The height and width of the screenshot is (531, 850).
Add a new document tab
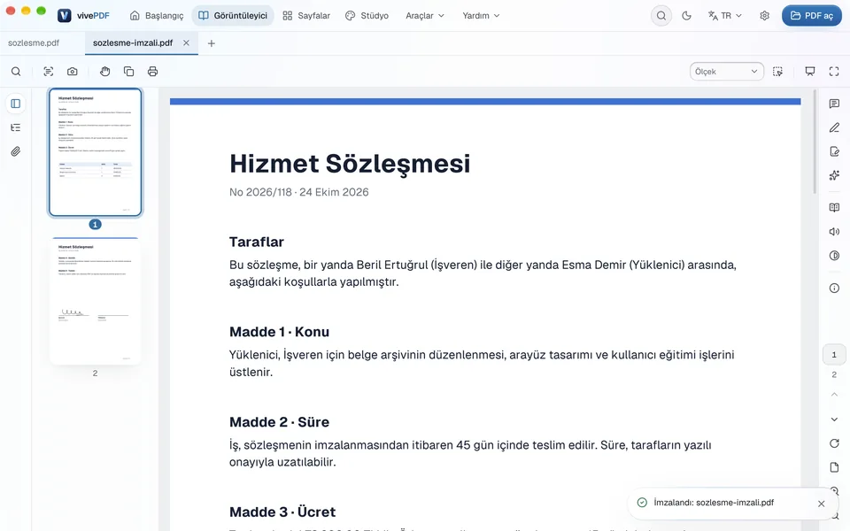tap(212, 43)
